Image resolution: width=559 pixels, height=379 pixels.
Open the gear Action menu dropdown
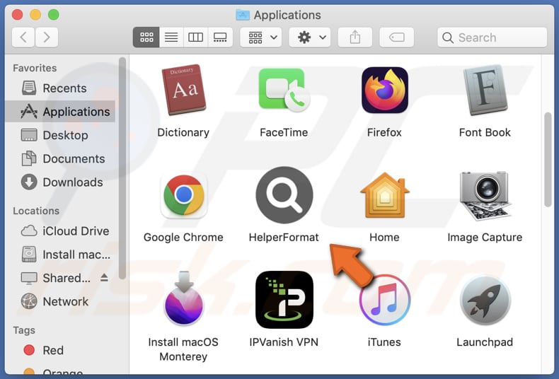[310, 37]
